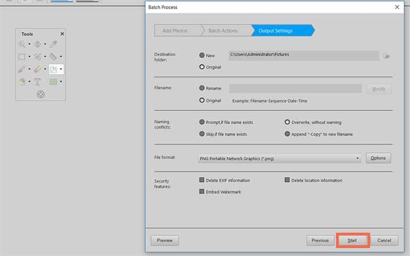410x256 pixels.
Task: Select the Zoom magnifier tool
Action: coord(22,44)
